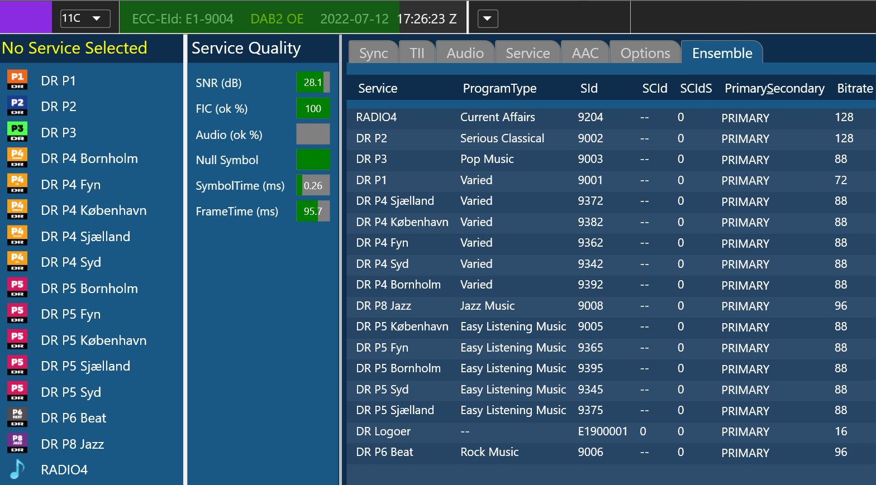The height and width of the screenshot is (485, 876).
Task: Click the DR P1 station logo icon
Action: (x=17, y=80)
